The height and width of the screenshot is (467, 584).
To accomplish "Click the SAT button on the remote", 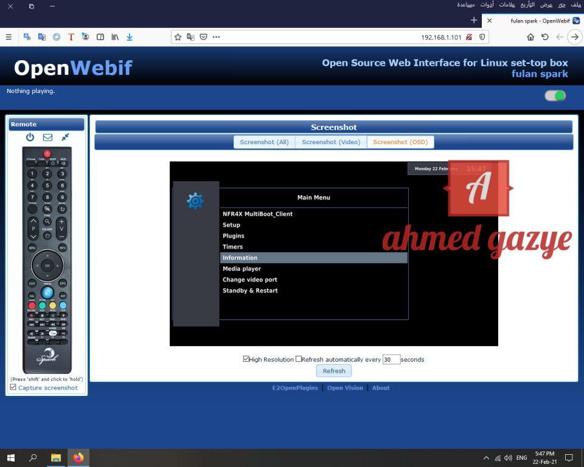I will pos(63,296).
